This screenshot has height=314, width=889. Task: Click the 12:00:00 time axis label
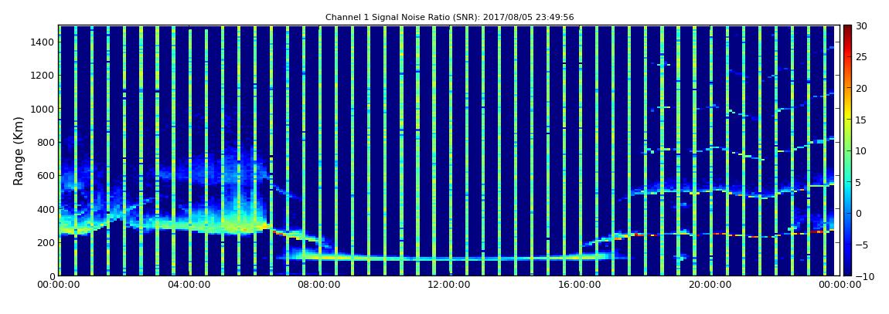[x=448, y=285]
